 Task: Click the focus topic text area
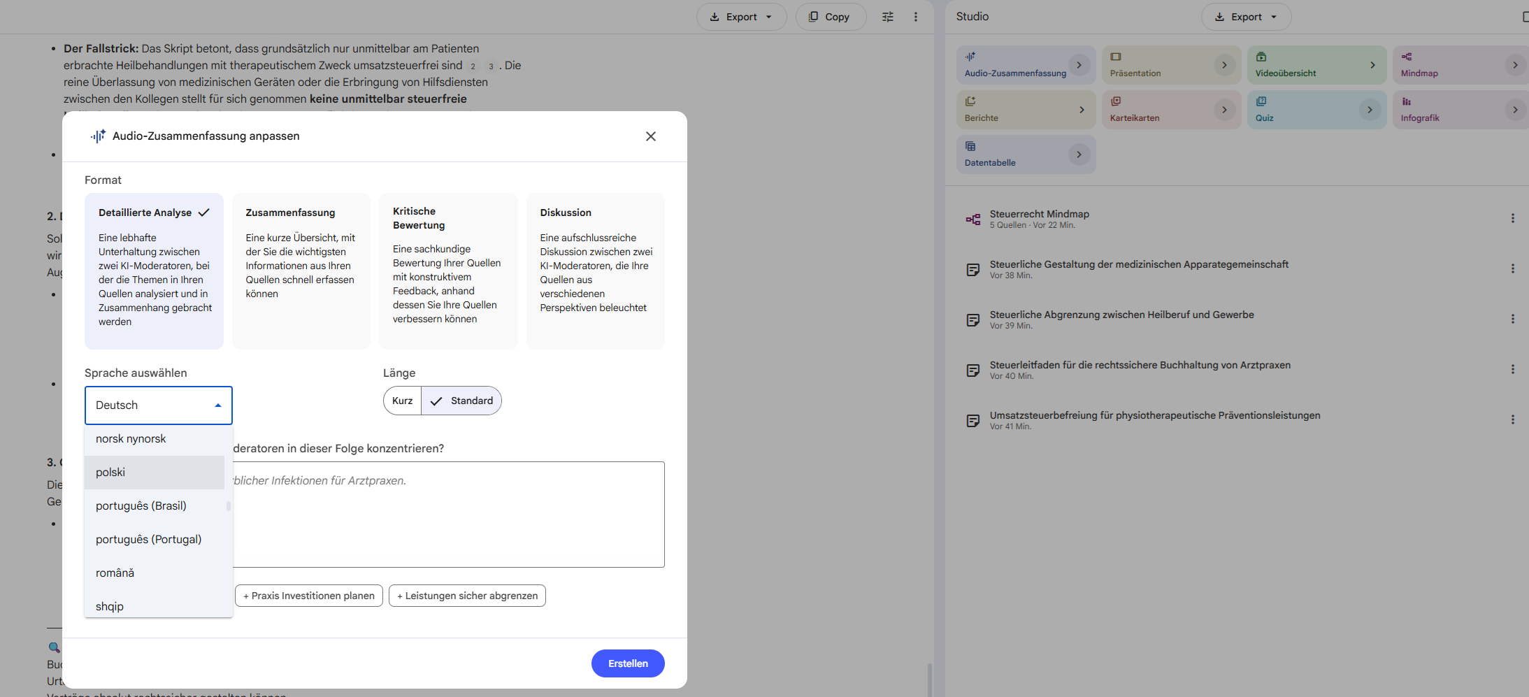pos(449,515)
